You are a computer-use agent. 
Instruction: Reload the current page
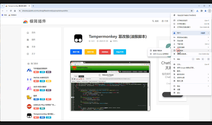click(11, 11)
